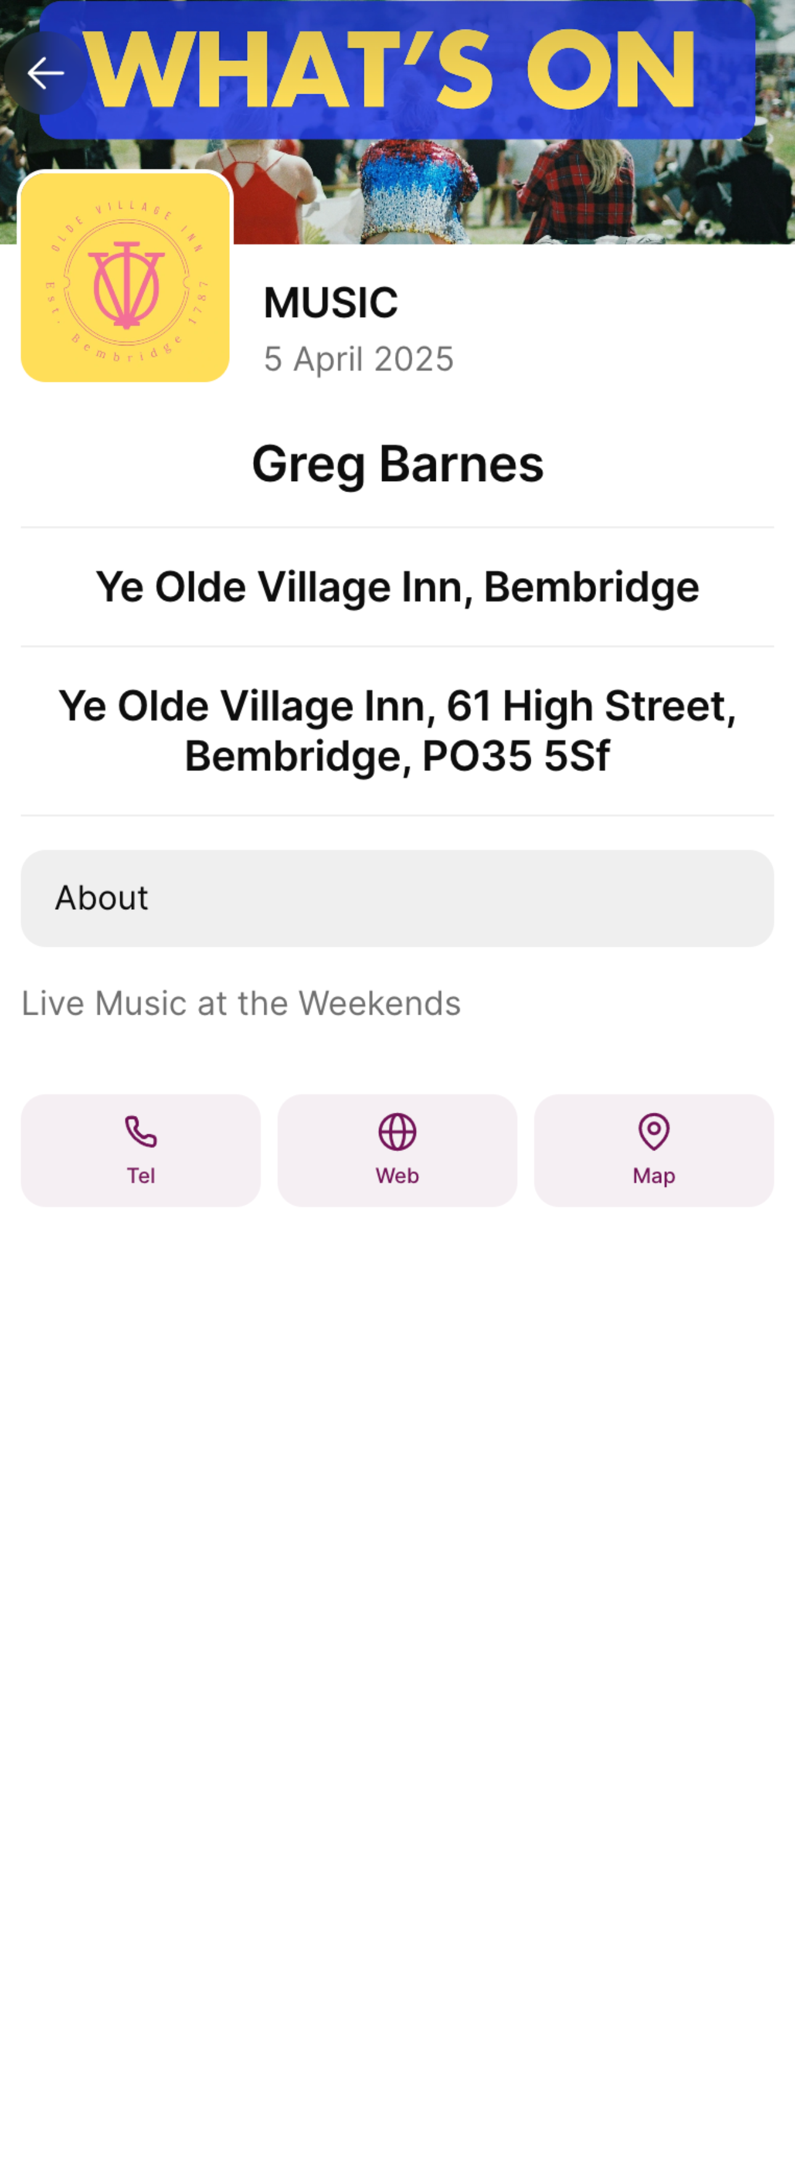Viewport: 795px width, 2159px height.
Task: Tap the 61 High Street address
Action: click(x=397, y=730)
